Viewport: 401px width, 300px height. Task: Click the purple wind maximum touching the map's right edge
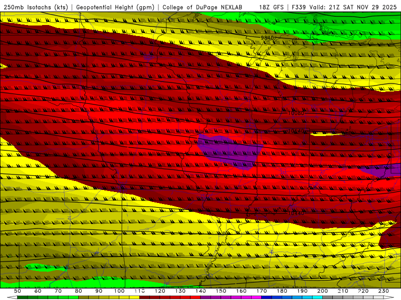[380, 171]
